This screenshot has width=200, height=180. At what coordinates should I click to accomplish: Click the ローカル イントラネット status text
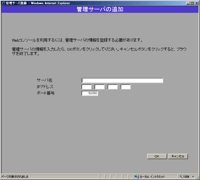pyautogui.click(x=152, y=177)
